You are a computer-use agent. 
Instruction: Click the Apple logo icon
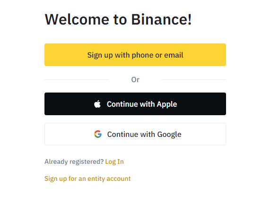97,104
